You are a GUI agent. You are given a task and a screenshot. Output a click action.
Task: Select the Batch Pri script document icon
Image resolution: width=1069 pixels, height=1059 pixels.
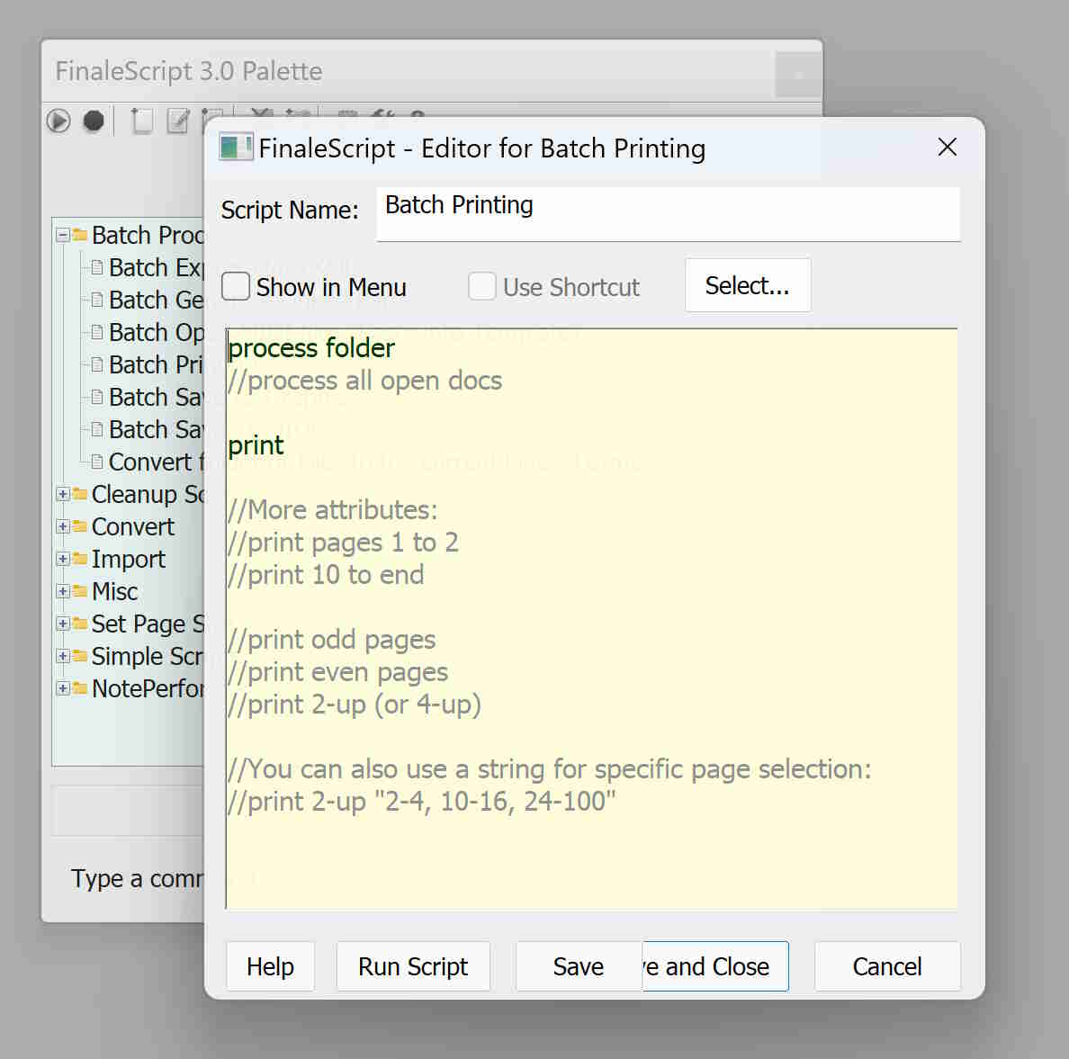tap(97, 364)
